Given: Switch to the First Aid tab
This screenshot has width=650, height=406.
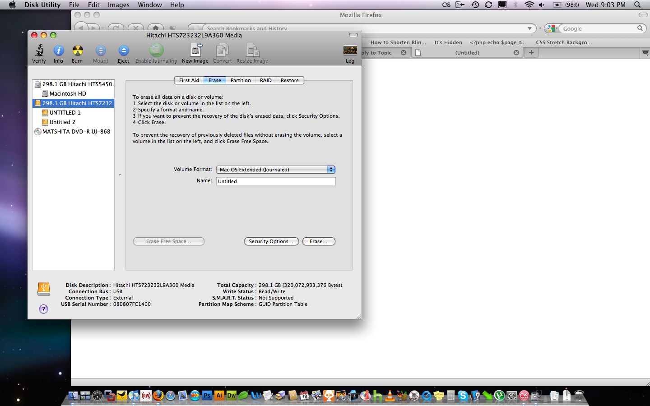Looking at the screenshot, I should click(x=189, y=80).
